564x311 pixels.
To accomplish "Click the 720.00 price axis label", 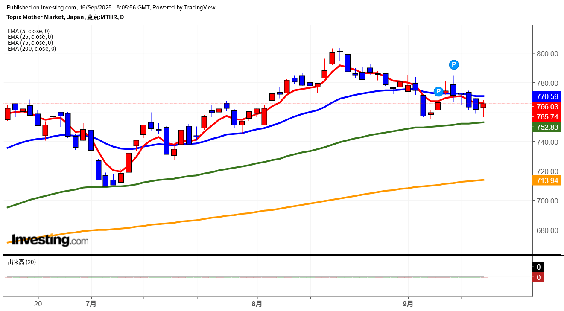I will pos(547,171).
